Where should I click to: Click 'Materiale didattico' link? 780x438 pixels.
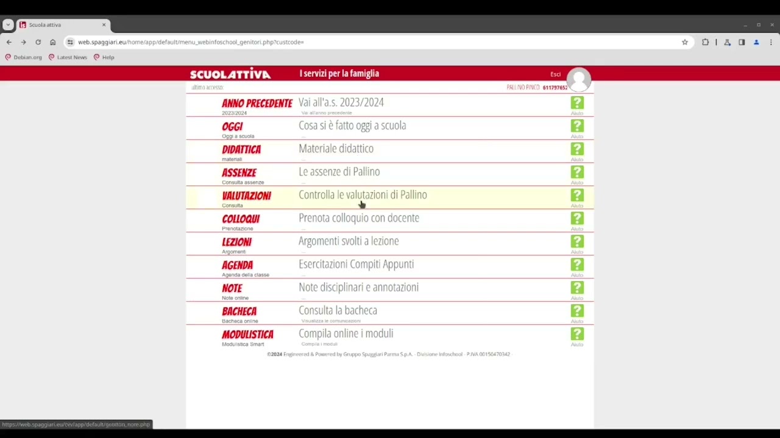(x=336, y=148)
